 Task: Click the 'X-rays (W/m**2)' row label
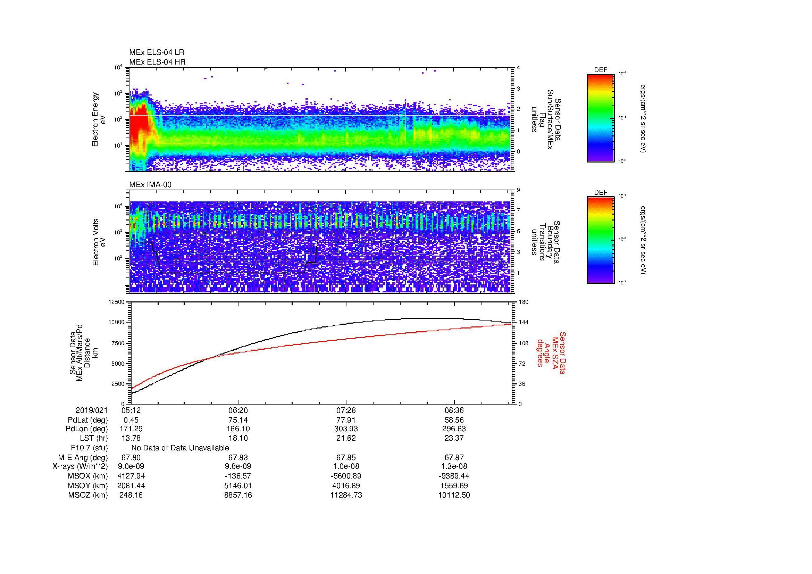point(80,466)
